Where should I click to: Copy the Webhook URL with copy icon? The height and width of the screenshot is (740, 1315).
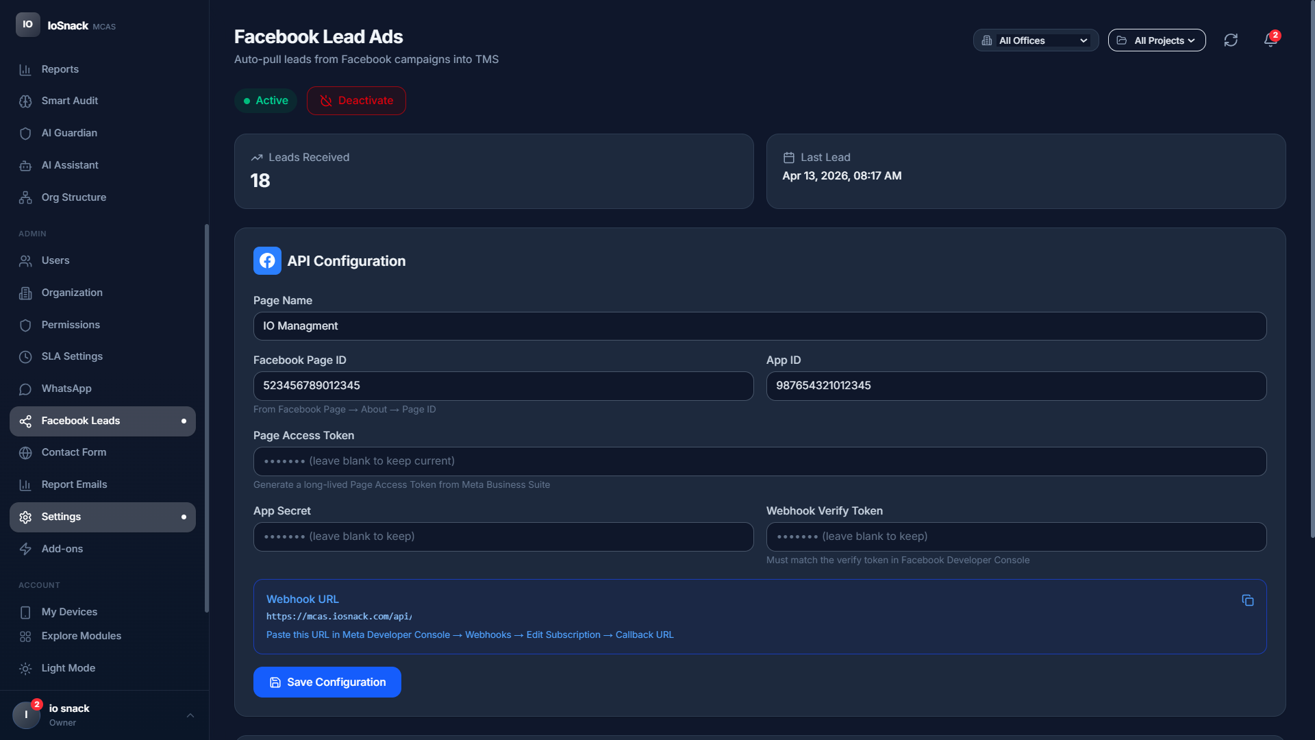[1247, 600]
